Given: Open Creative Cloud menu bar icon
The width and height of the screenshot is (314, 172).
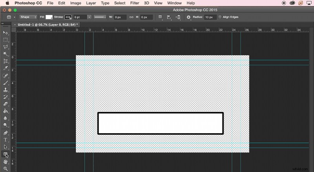Looking at the screenshot, I should click(x=292, y=3).
